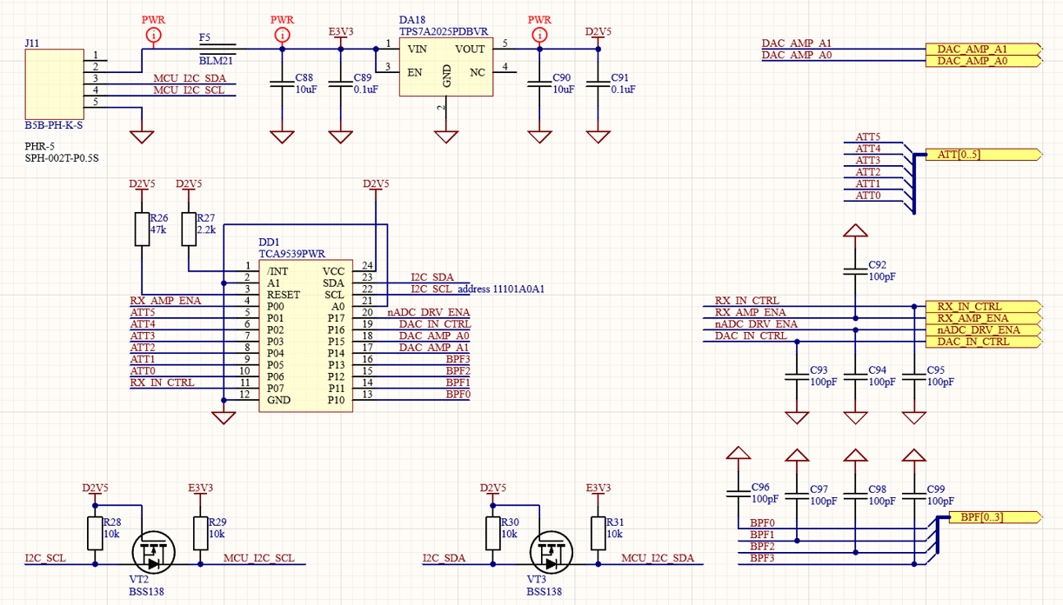Click MCU_I2C_SDA net label near J11
The width and height of the screenshot is (1063, 605).
point(190,78)
